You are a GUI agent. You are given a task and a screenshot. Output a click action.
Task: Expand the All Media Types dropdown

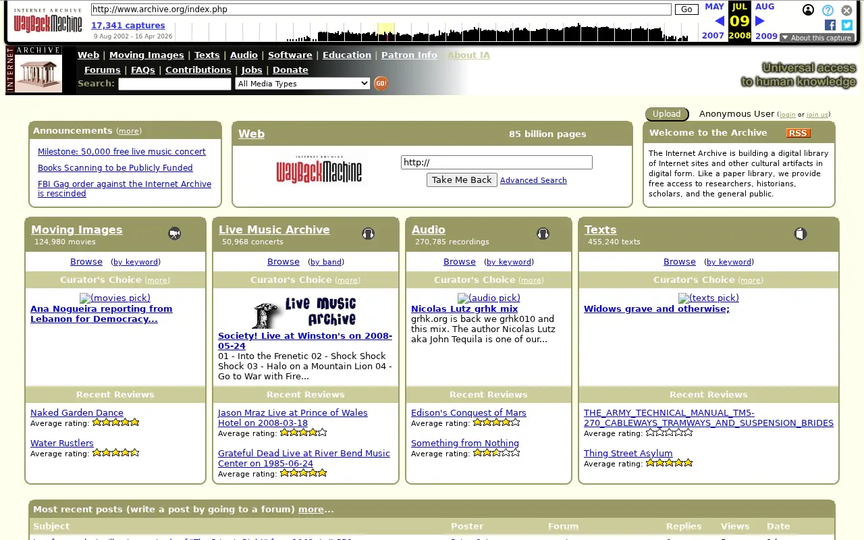(x=302, y=84)
